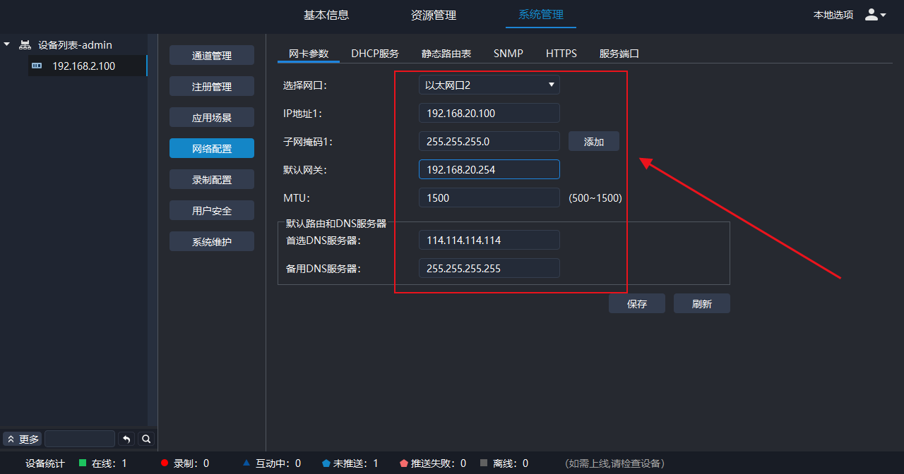Viewport: 904px width, 474px height.
Task: Select the 系统管理 top tab
Action: [x=541, y=15]
